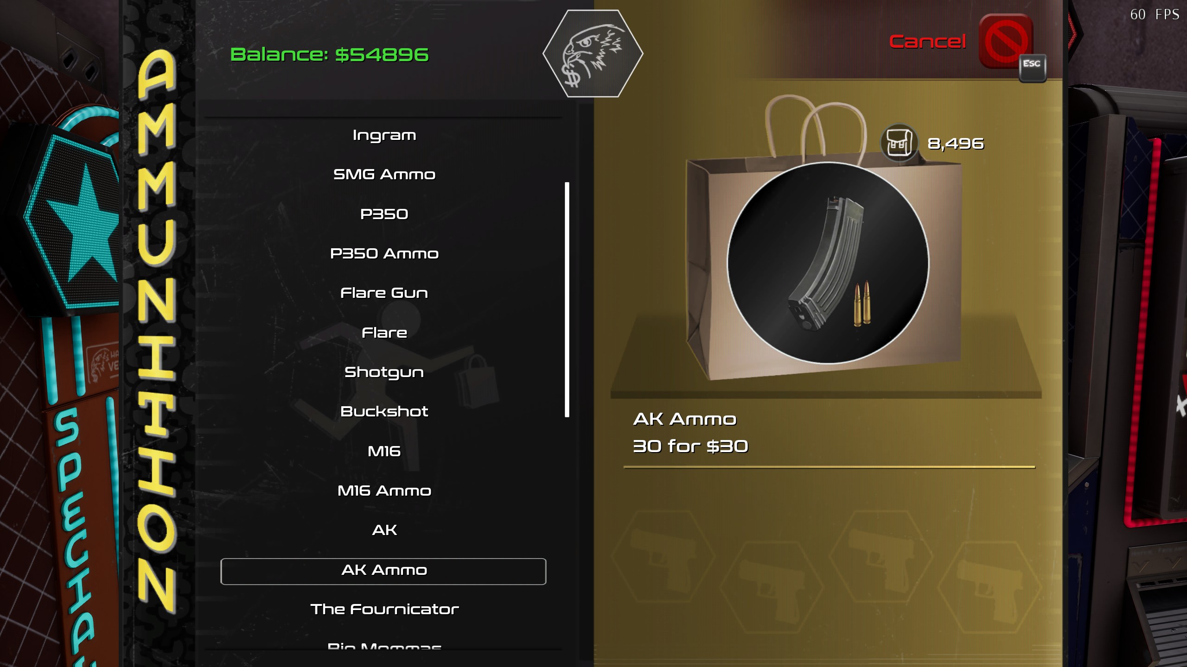Screen dimensions: 1187x667
Task: Select Flare Gun item
Action: pos(384,293)
